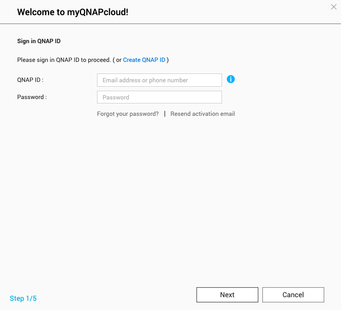Click the QNAP ID field label
This screenshot has width=341, height=310.
pyautogui.click(x=30, y=80)
